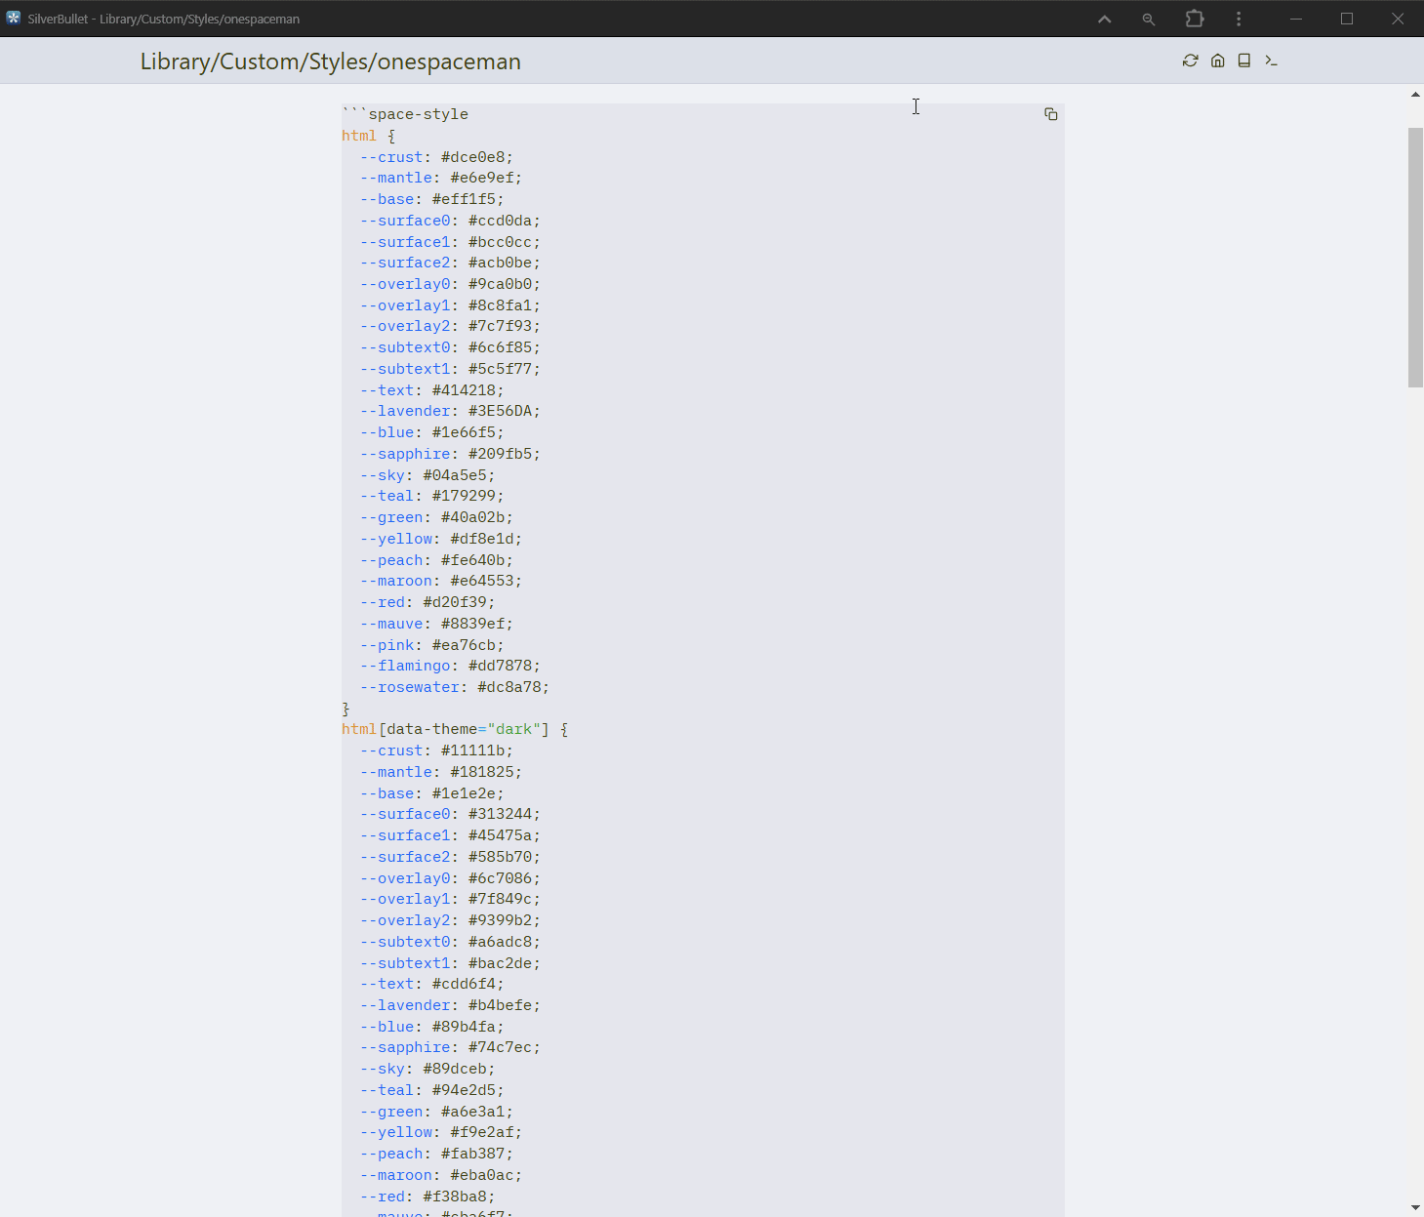Click light --text: #414218 line
The height and width of the screenshot is (1217, 1424).
click(x=431, y=390)
